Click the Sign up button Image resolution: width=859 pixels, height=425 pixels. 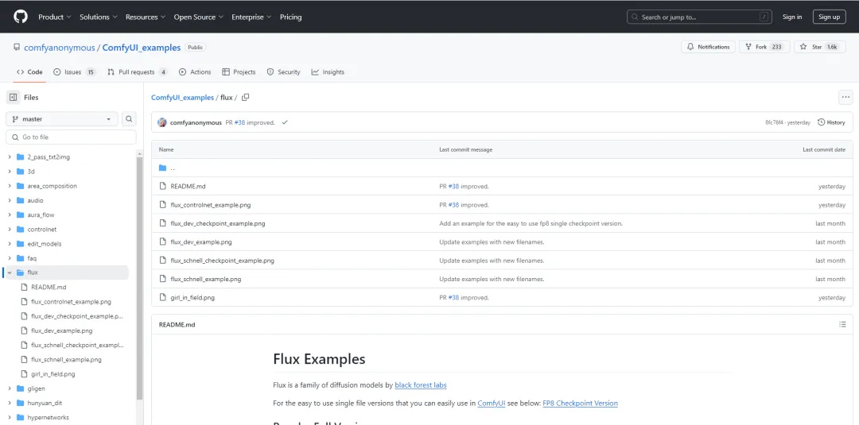click(829, 17)
